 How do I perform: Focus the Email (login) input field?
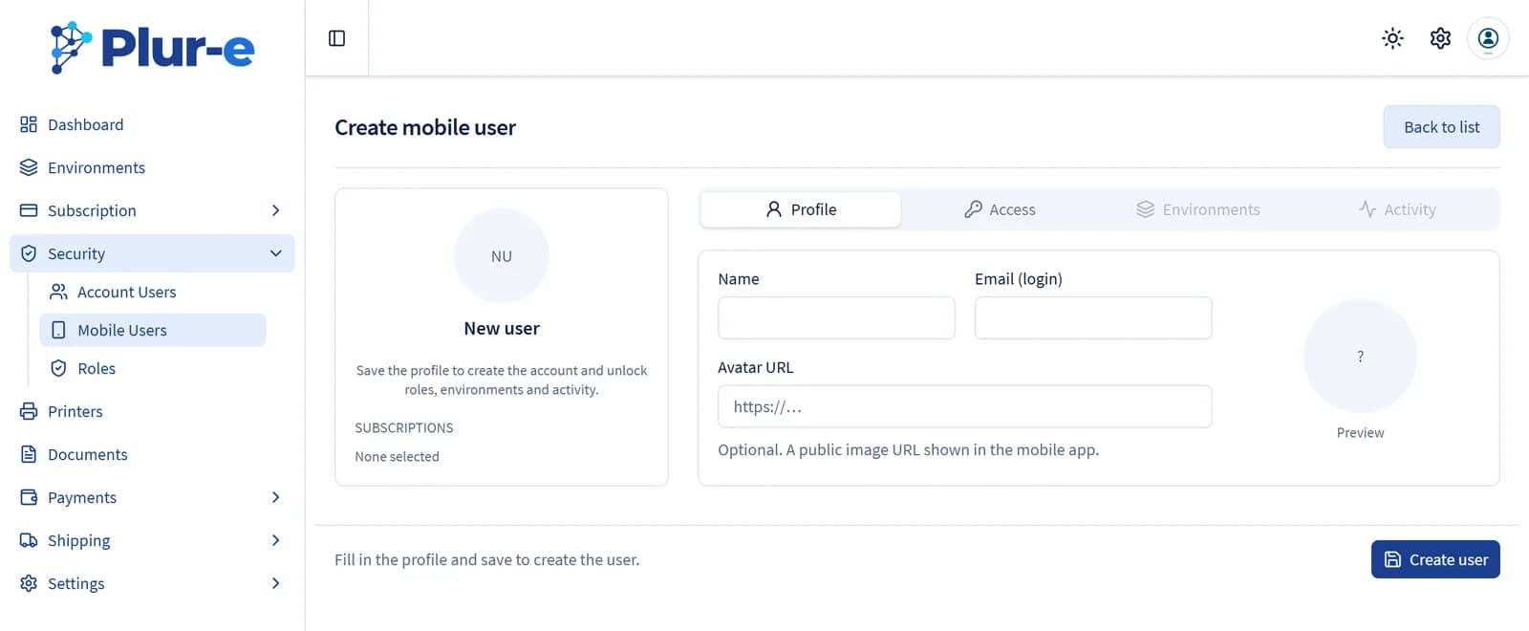1093,317
